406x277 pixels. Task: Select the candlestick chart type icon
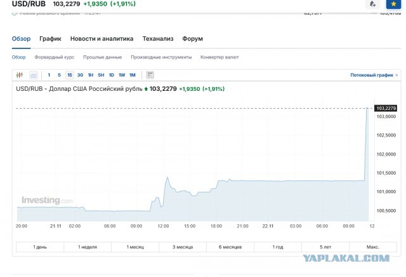click(20, 75)
